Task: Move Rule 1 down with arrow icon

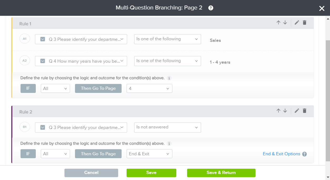Action: point(285,23)
